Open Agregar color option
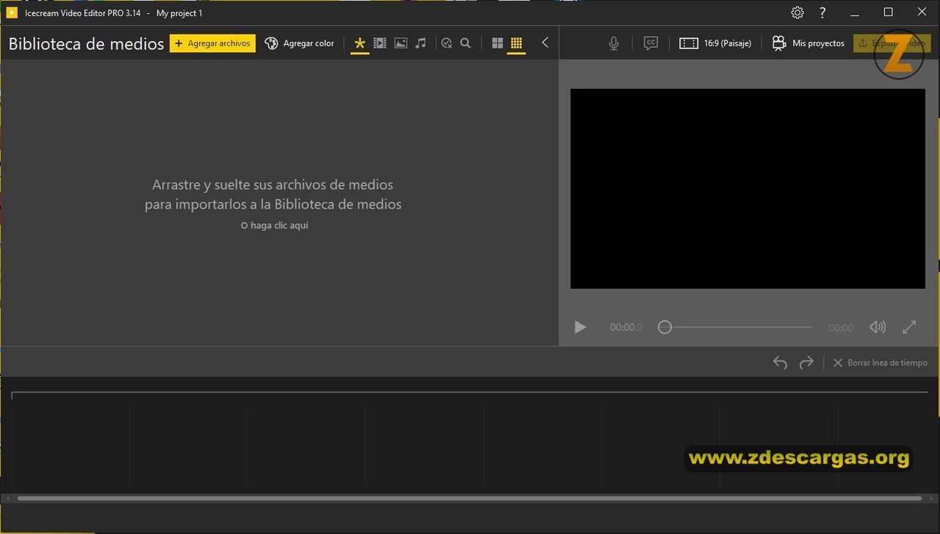This screenshot has width=940, height=534. [299, 43]
